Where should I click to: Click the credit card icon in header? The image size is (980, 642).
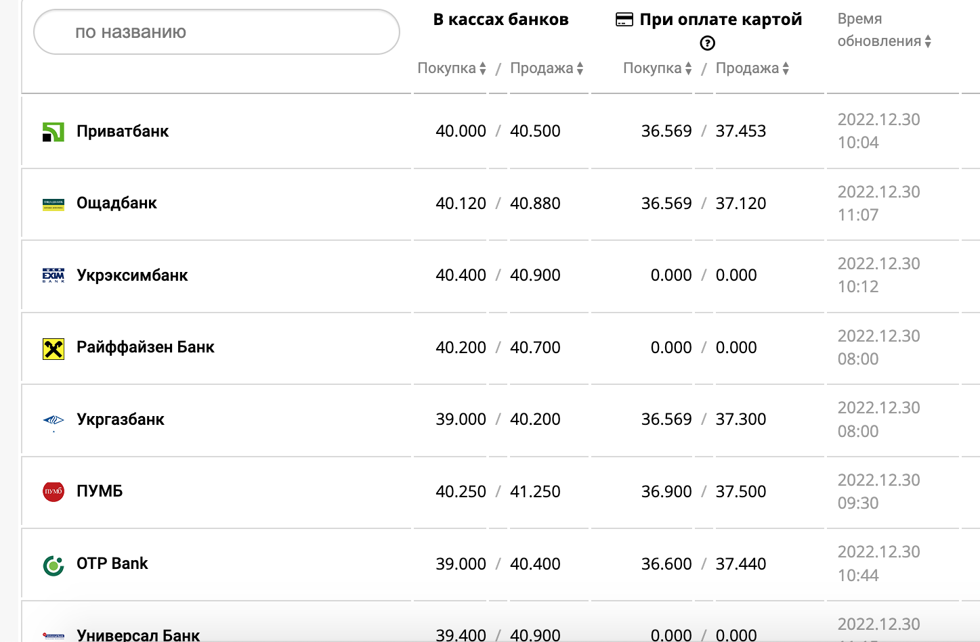(x=624, y=20)
